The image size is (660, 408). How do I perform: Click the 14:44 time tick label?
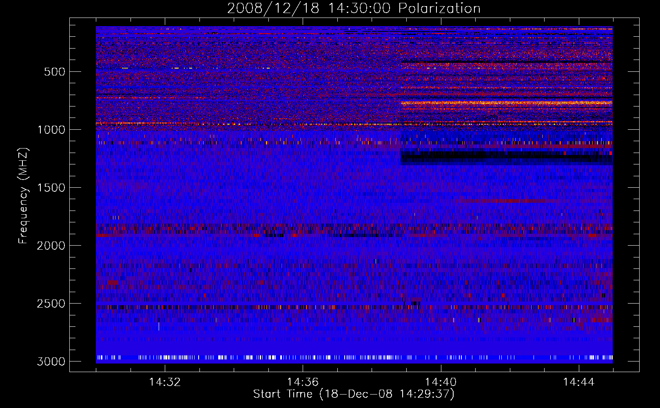578,382
